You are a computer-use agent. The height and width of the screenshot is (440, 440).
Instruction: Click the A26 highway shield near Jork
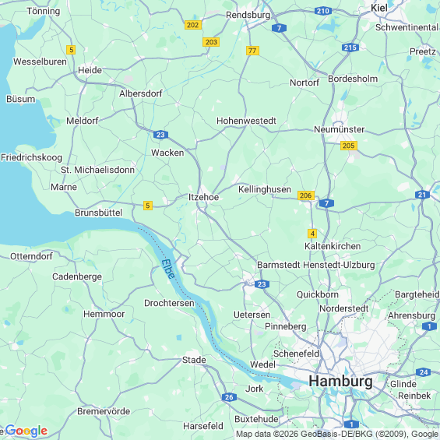tap(229, 397)
